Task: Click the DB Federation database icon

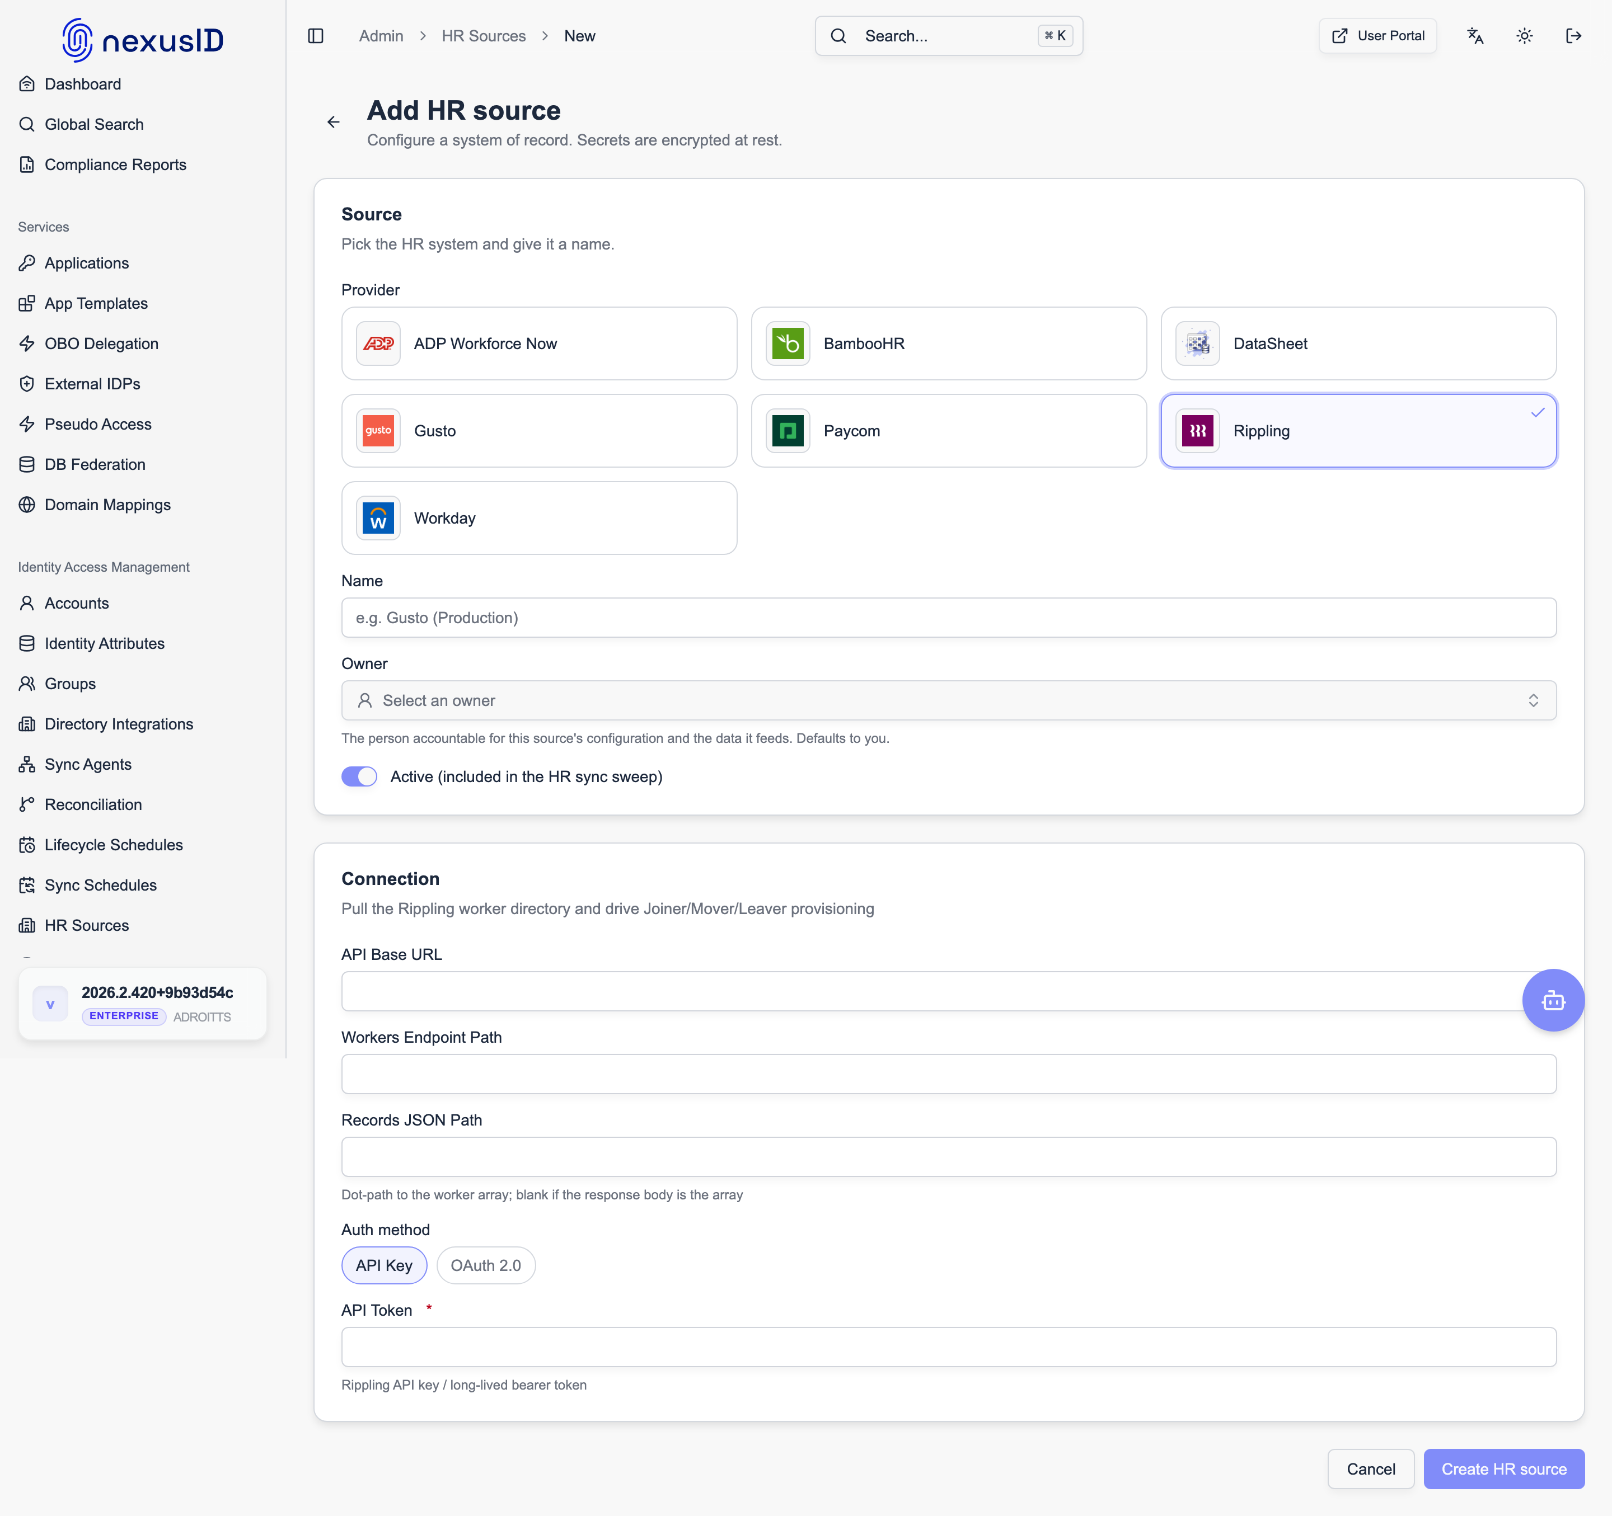Action: coord(27,464)
